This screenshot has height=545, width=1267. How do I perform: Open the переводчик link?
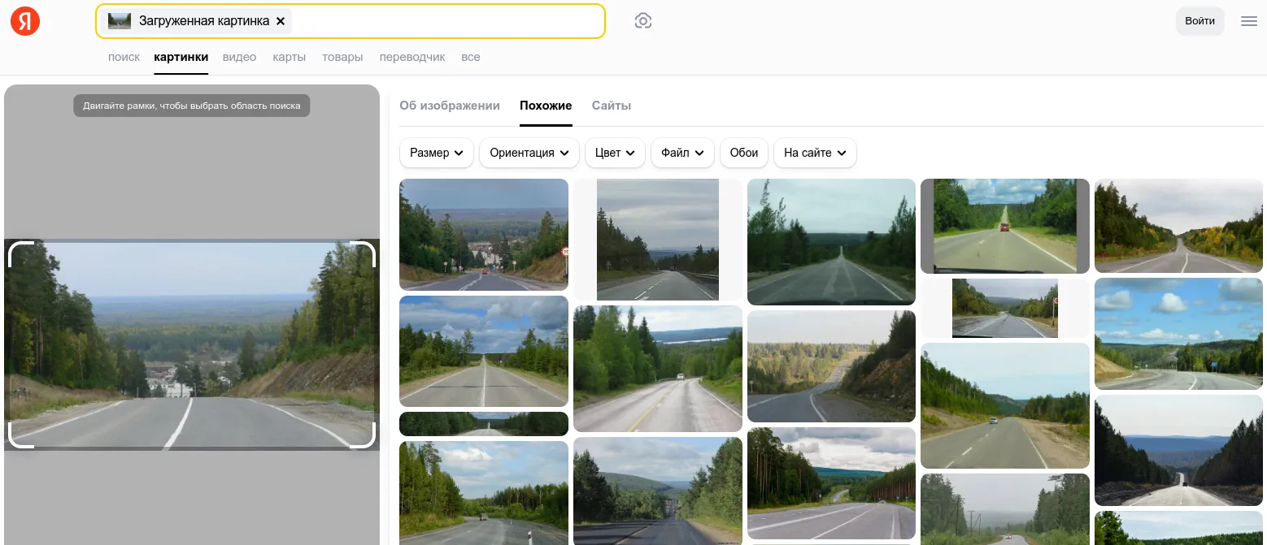(x=412, y=57)
